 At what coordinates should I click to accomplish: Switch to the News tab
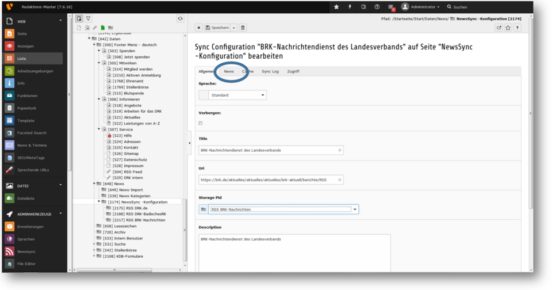229,71
